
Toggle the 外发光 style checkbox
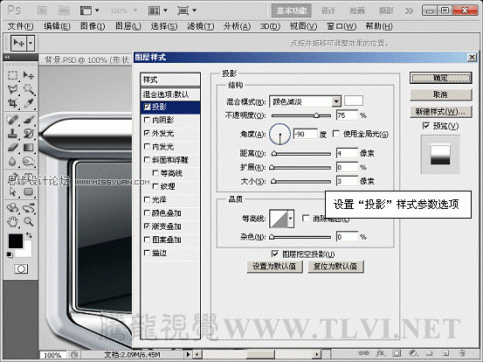tap(148, 133)
